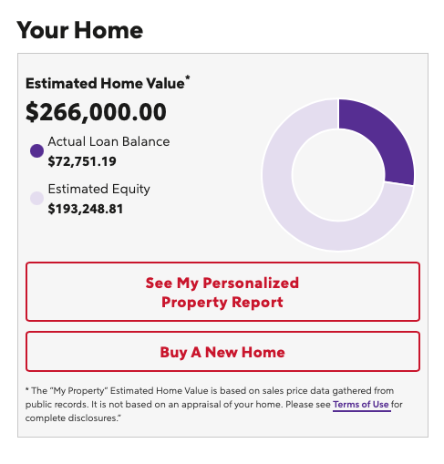Follow the Terms of Use link
This screenshot has height=464, width=444.
pos(361,405)
